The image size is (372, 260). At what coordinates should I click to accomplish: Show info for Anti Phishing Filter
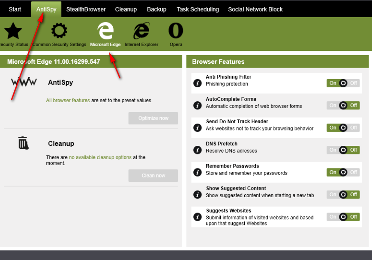point(198,83)
